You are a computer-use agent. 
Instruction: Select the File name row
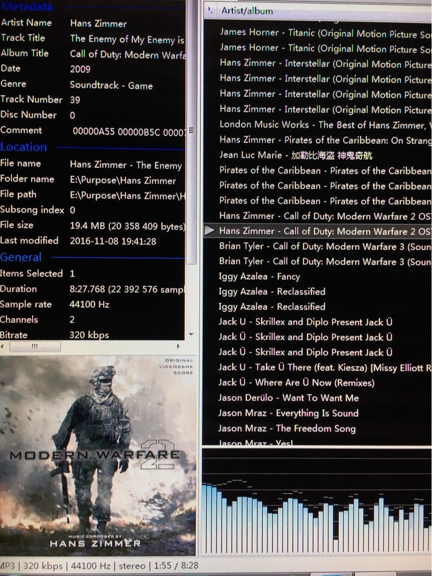point(93,164)
